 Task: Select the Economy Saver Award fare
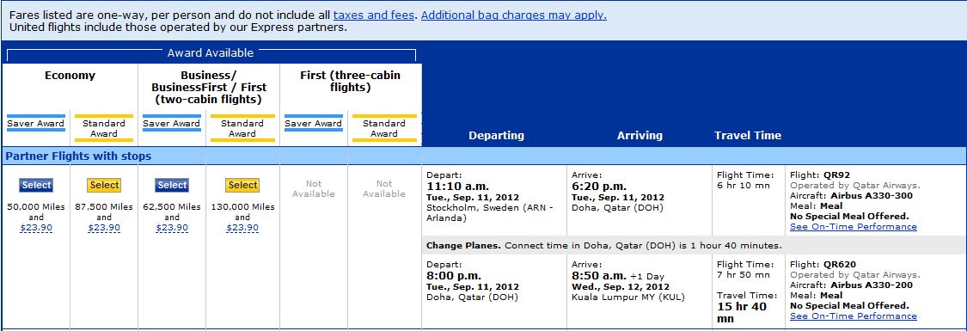pos(36,185)
